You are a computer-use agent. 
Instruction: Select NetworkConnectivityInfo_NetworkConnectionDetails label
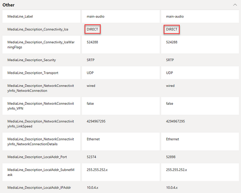point(41,141)
